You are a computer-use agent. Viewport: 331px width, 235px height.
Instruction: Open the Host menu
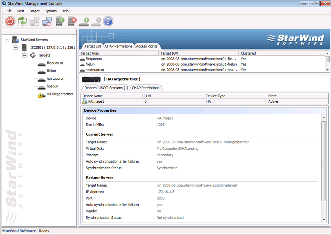[x=20, y=11]
